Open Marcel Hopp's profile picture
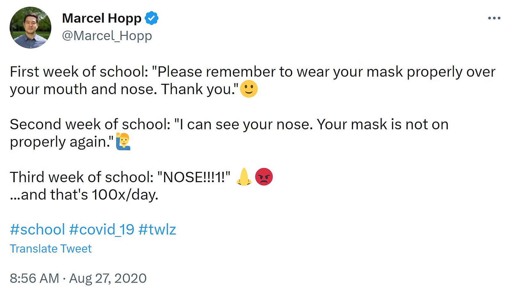The image size is (512, 295). [30, 28]
